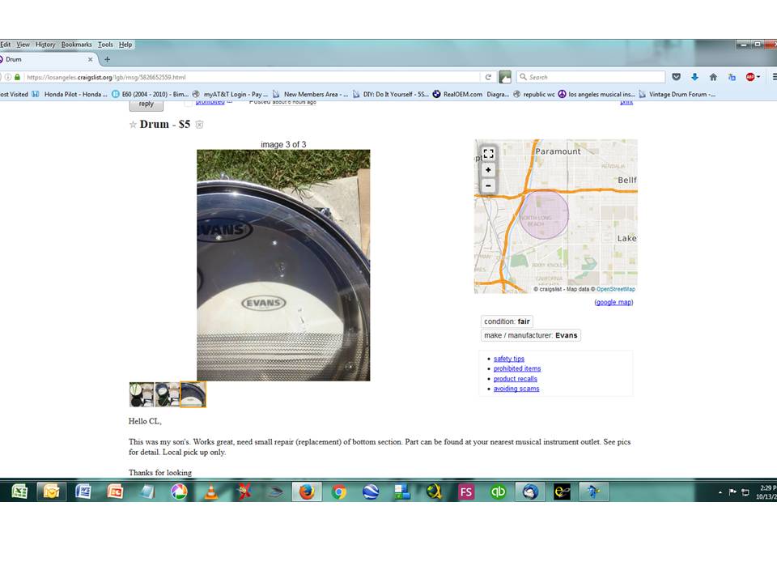Zoom out on the map

[x=488, y=185]
